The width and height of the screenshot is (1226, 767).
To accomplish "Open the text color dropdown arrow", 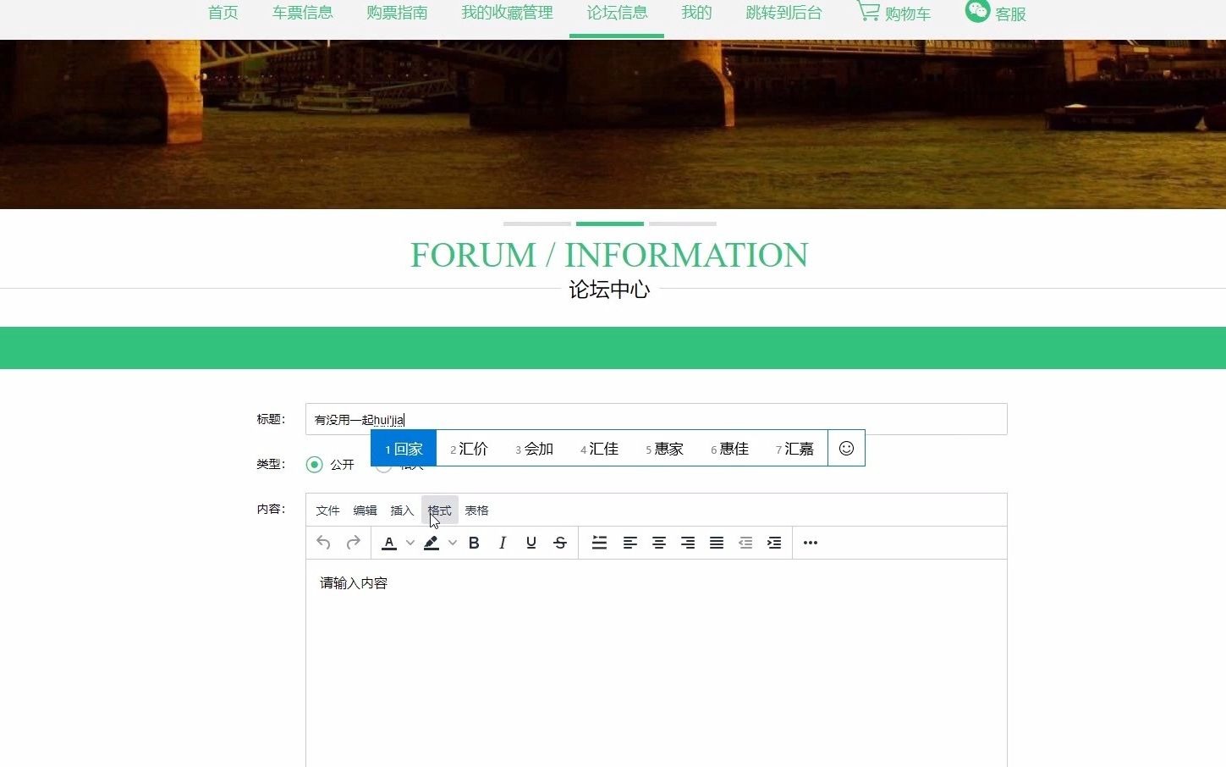I will (x=410, y=543).
